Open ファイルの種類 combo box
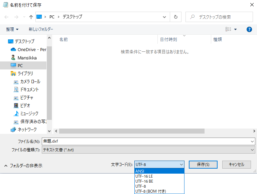 pyautogui.click(x=148, y=150)
